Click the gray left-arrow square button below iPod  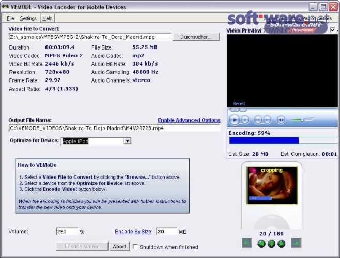(x=247, y=243)
